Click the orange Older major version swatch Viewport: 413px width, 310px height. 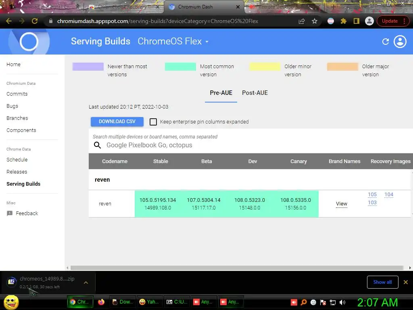click(342, 67)
